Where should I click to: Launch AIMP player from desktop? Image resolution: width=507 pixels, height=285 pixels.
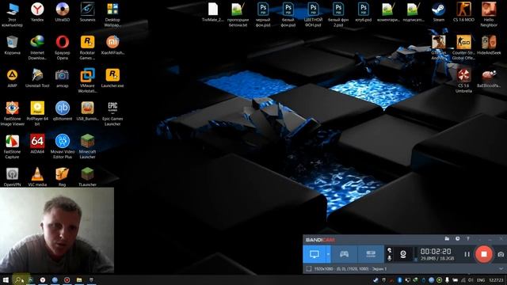coord(13,78)
